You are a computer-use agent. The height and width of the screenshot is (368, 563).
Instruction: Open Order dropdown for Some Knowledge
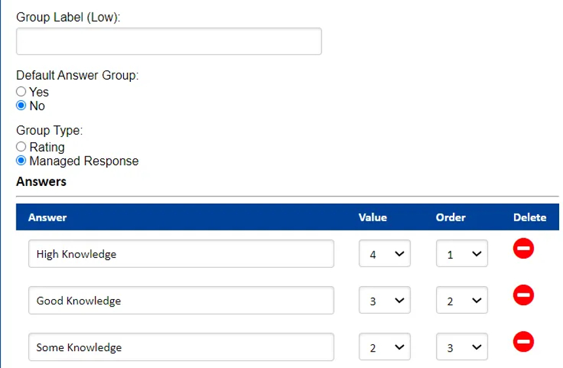click(462, 347)
